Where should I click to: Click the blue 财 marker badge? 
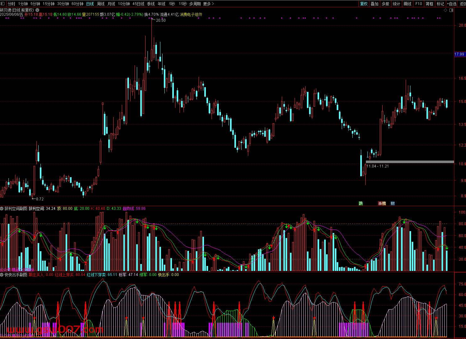[x=393, y=204]
